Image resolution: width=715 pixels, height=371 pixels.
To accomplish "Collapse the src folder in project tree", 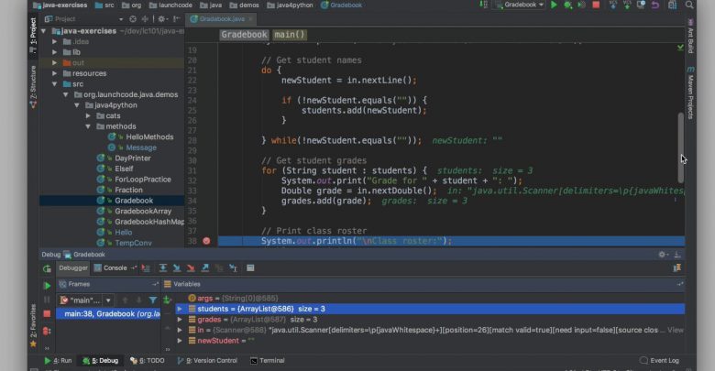I will (55, 84).
